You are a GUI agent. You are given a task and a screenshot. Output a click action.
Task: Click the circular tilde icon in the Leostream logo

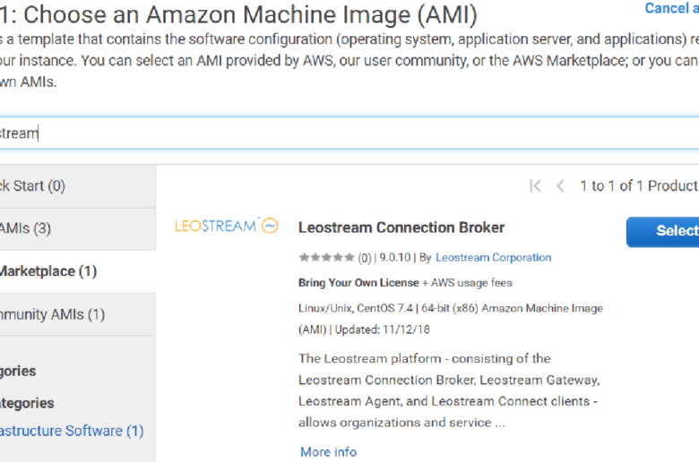click(270, 226)
